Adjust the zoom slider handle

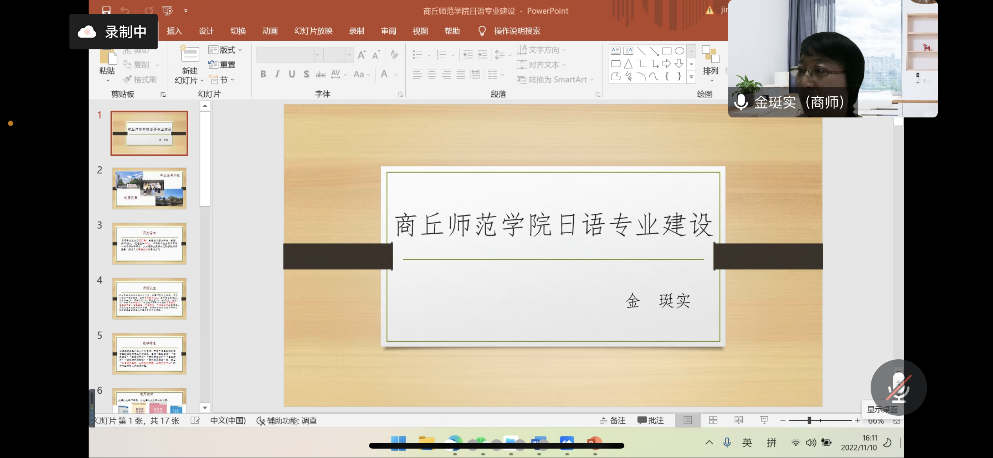(809, 420)
